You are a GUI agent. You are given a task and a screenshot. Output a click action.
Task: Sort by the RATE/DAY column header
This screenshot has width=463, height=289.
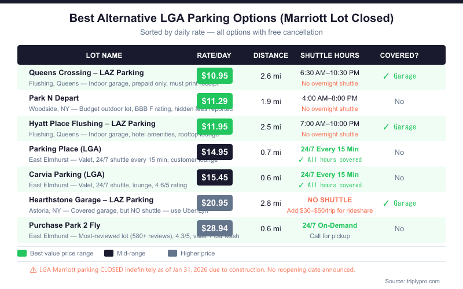point(214,55)
